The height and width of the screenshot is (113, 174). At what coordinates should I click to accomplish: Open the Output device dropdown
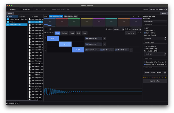(158, 9)
